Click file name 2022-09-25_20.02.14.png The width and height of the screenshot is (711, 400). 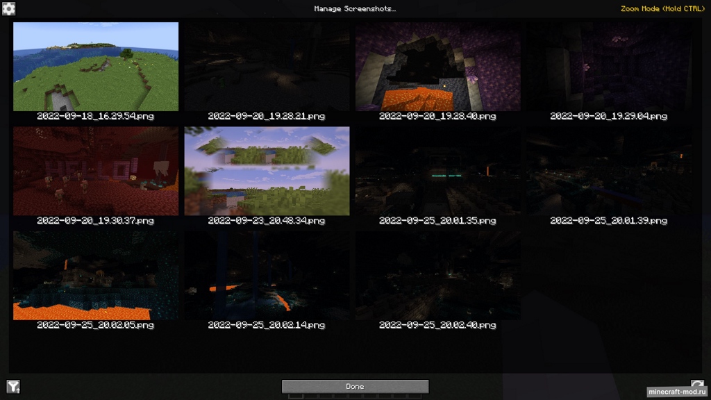point(267,325)
